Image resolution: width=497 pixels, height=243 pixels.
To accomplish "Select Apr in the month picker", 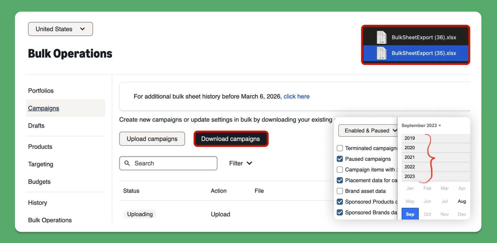I will (462, 189).
